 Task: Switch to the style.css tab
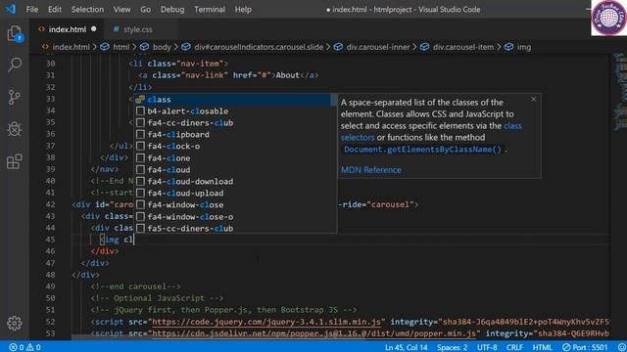137,29
